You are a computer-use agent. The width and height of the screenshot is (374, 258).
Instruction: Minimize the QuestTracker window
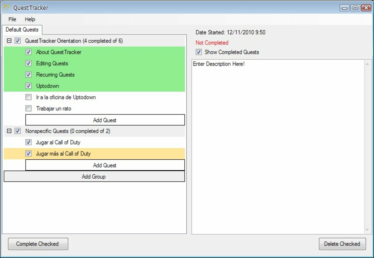344,8
